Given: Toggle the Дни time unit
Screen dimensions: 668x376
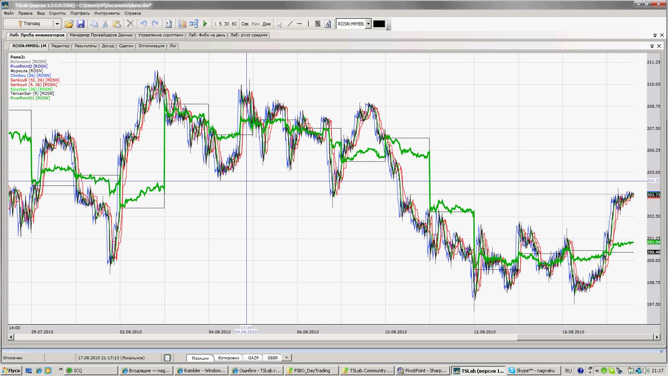Looking at the screenshot, I should tap(266, 24).
